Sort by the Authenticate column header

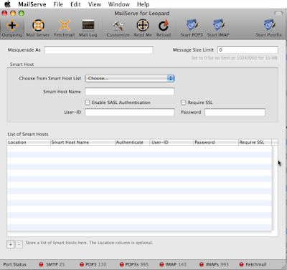[133, 143]
